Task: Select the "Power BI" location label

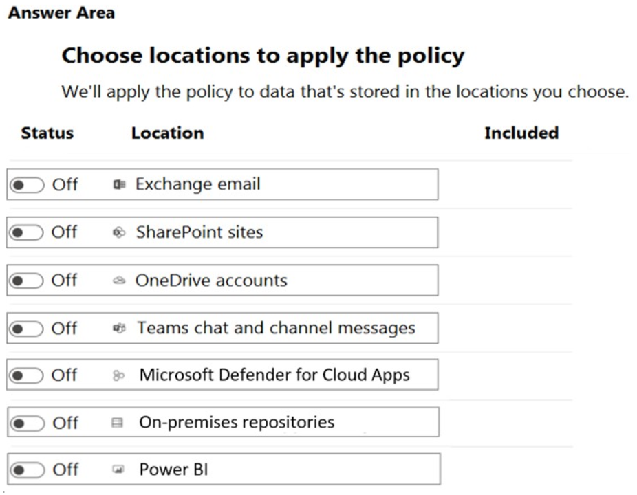Action: tap(173, 470)
